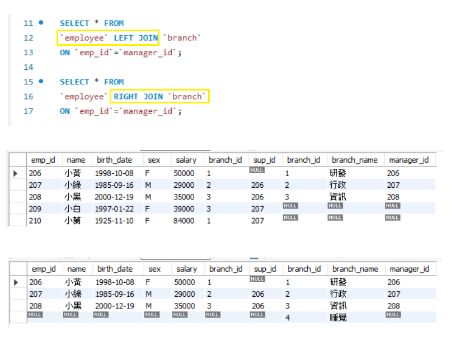Select emp_id column header in second grid
The image size is (465, 342).
coord(44,269)
